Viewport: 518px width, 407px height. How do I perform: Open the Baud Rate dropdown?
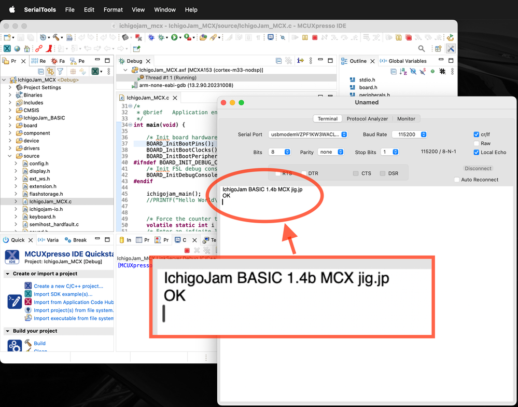tap(409, 134)
